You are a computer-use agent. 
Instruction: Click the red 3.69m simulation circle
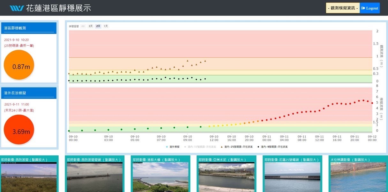pos(19,130)
